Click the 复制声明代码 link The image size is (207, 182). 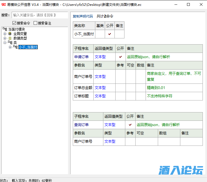pos(83,16)
